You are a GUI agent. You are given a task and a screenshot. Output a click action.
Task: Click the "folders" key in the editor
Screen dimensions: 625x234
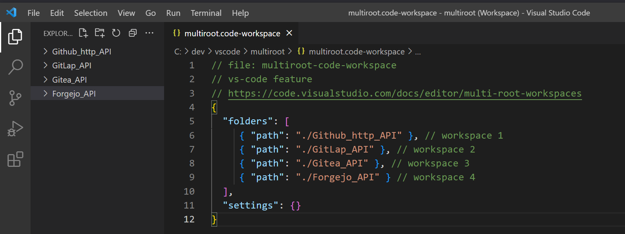[x=248, y=121]
